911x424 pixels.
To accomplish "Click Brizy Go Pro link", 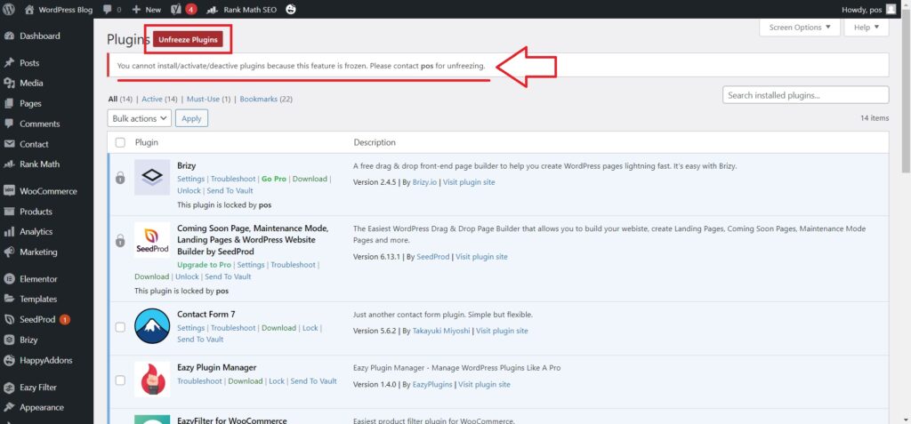I will 274,179.
